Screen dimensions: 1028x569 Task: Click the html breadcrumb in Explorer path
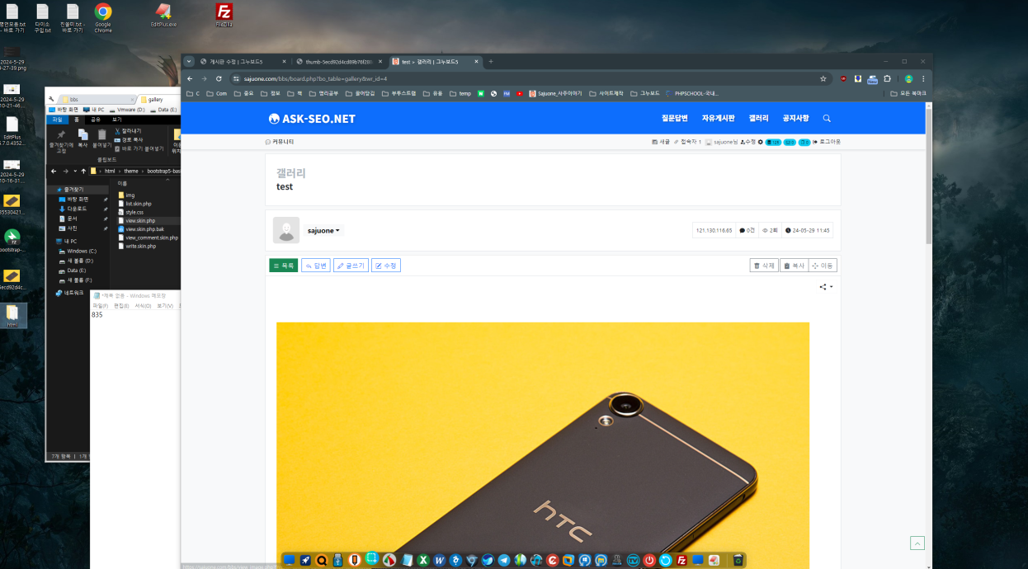point(110,172)
